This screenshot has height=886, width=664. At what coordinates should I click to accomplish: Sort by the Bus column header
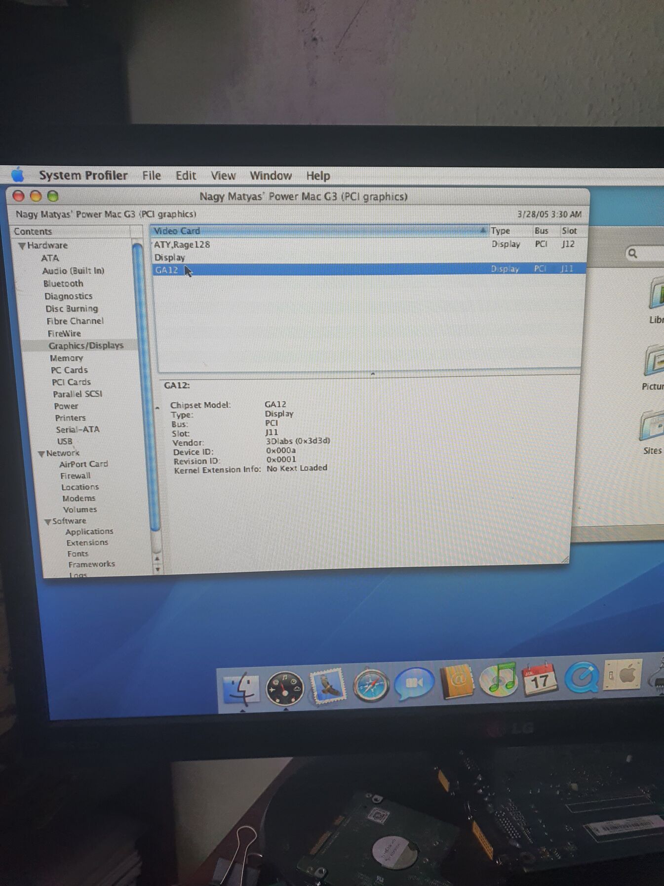coord(545,231)
